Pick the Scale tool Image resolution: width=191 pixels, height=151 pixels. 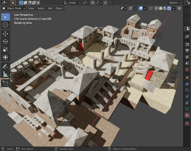(6, 50)
